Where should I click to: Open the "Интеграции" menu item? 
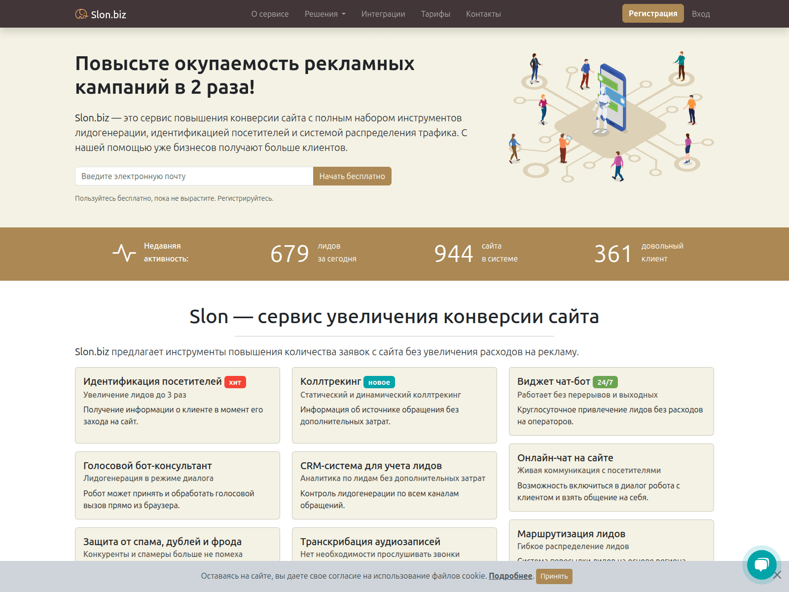pyautogui.click(x=383, y=14)
